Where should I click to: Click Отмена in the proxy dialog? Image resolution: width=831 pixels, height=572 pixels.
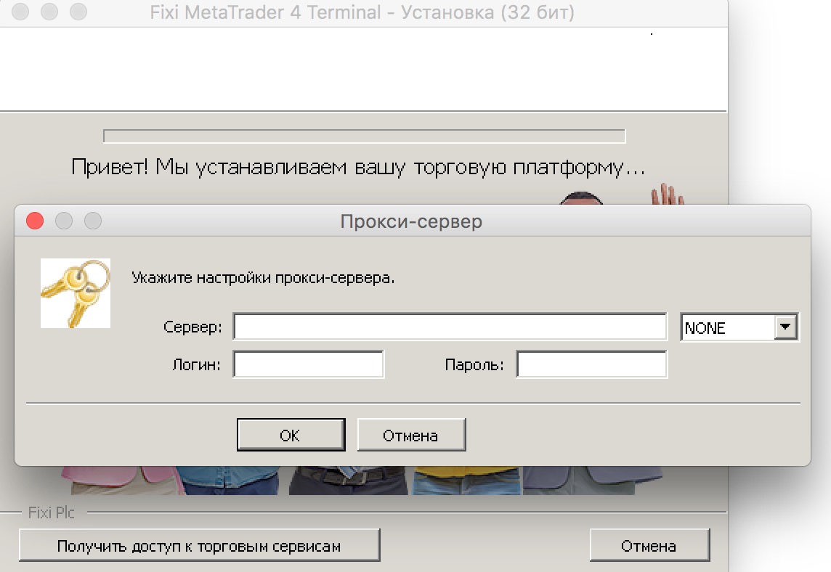coord(411,435)
